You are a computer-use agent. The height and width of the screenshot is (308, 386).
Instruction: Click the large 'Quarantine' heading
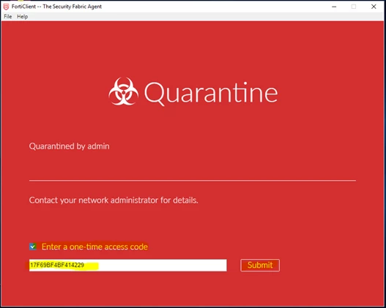click(x=211, y=93)
